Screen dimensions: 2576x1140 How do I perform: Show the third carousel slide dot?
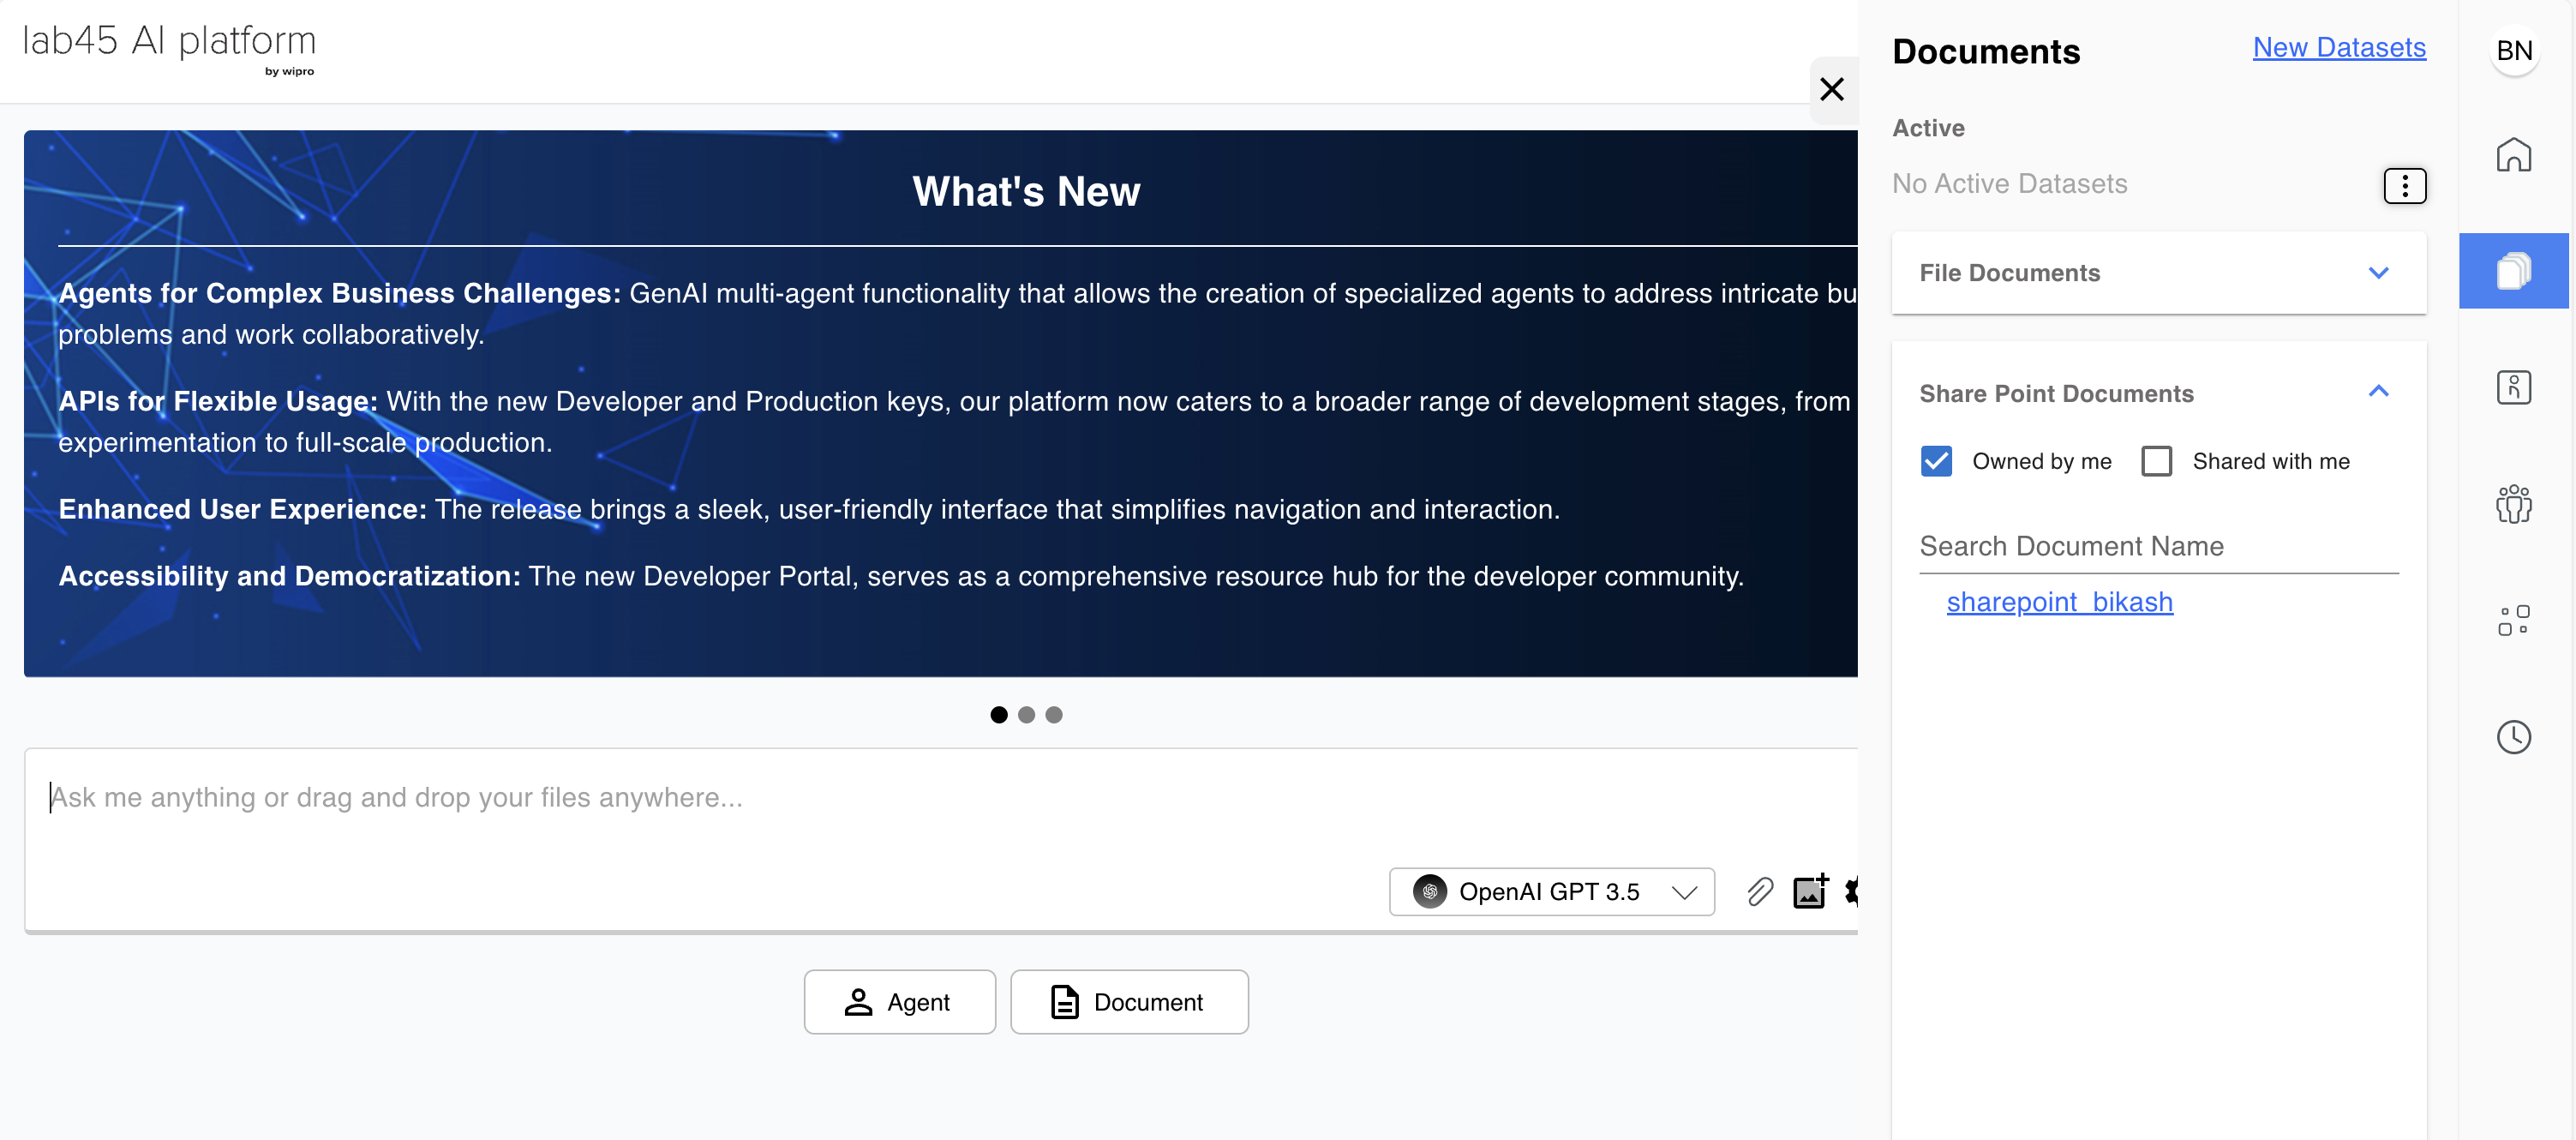click(x=1054, y=715)
